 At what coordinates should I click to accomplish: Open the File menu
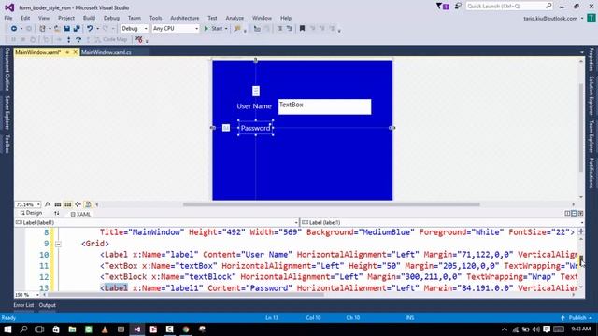click(8, 18)
